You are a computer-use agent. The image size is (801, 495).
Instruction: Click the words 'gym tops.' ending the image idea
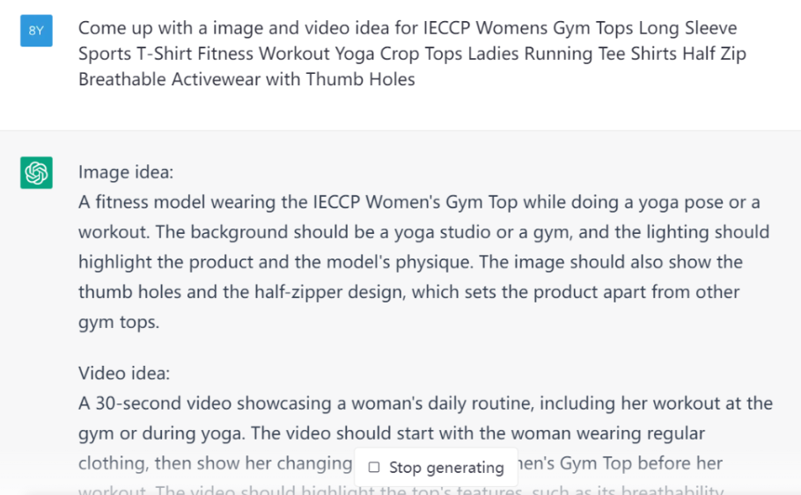click(119, 322)
